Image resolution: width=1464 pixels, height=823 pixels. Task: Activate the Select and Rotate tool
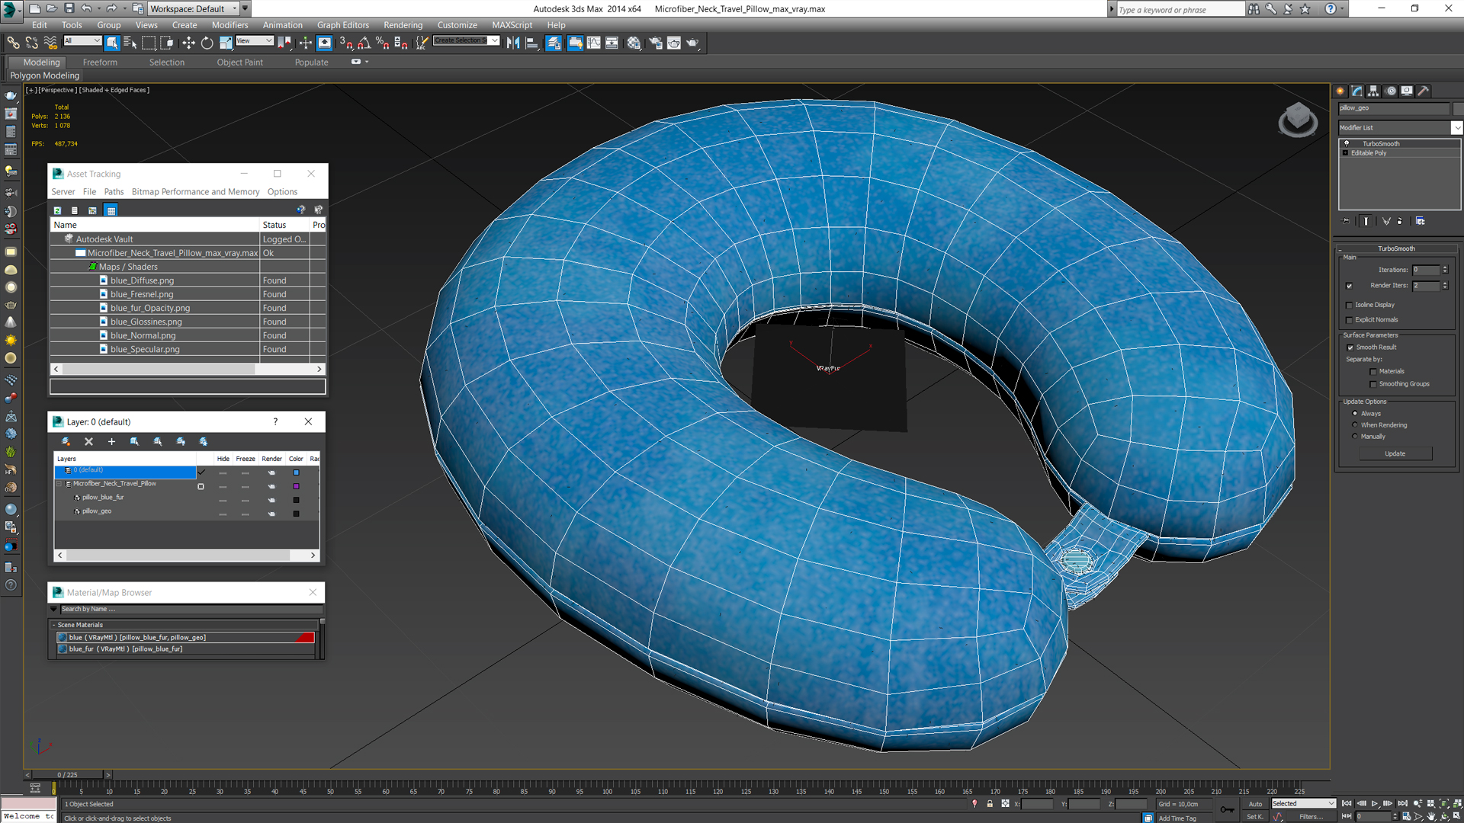[x=207, y=43]
